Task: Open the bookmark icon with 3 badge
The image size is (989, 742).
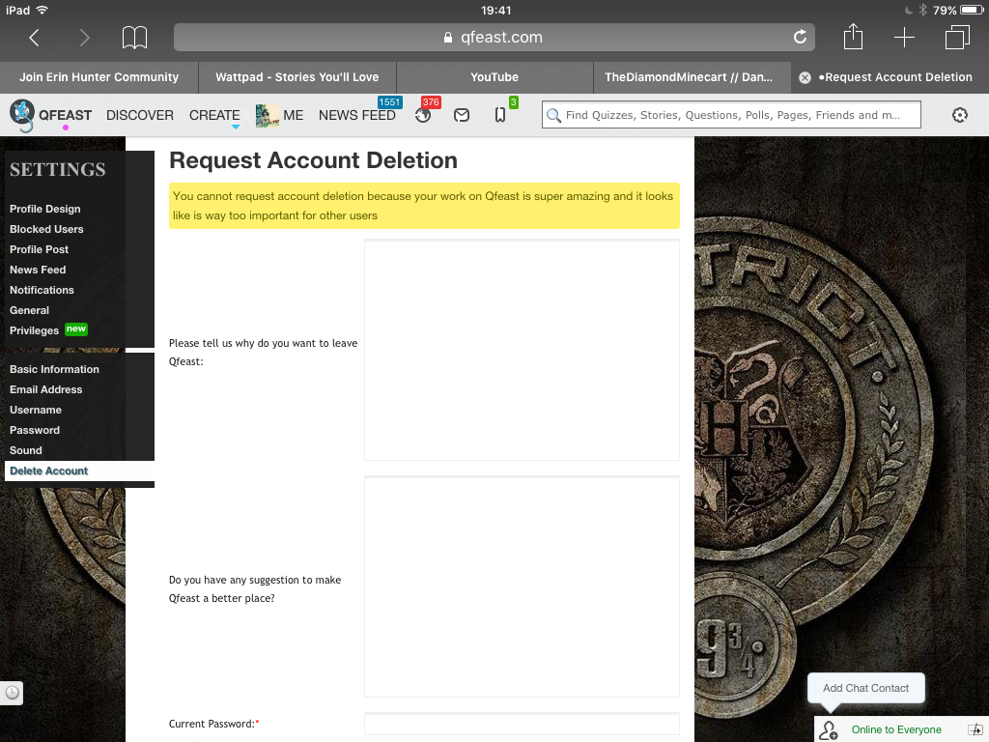Action: click(500, 115)
